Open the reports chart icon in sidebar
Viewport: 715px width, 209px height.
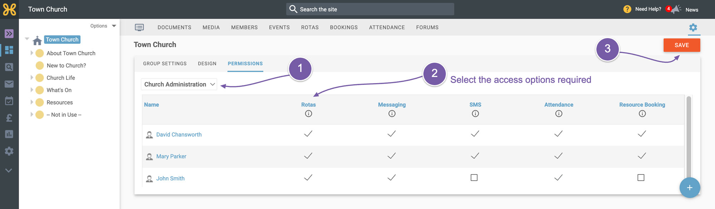click(9, 134)
